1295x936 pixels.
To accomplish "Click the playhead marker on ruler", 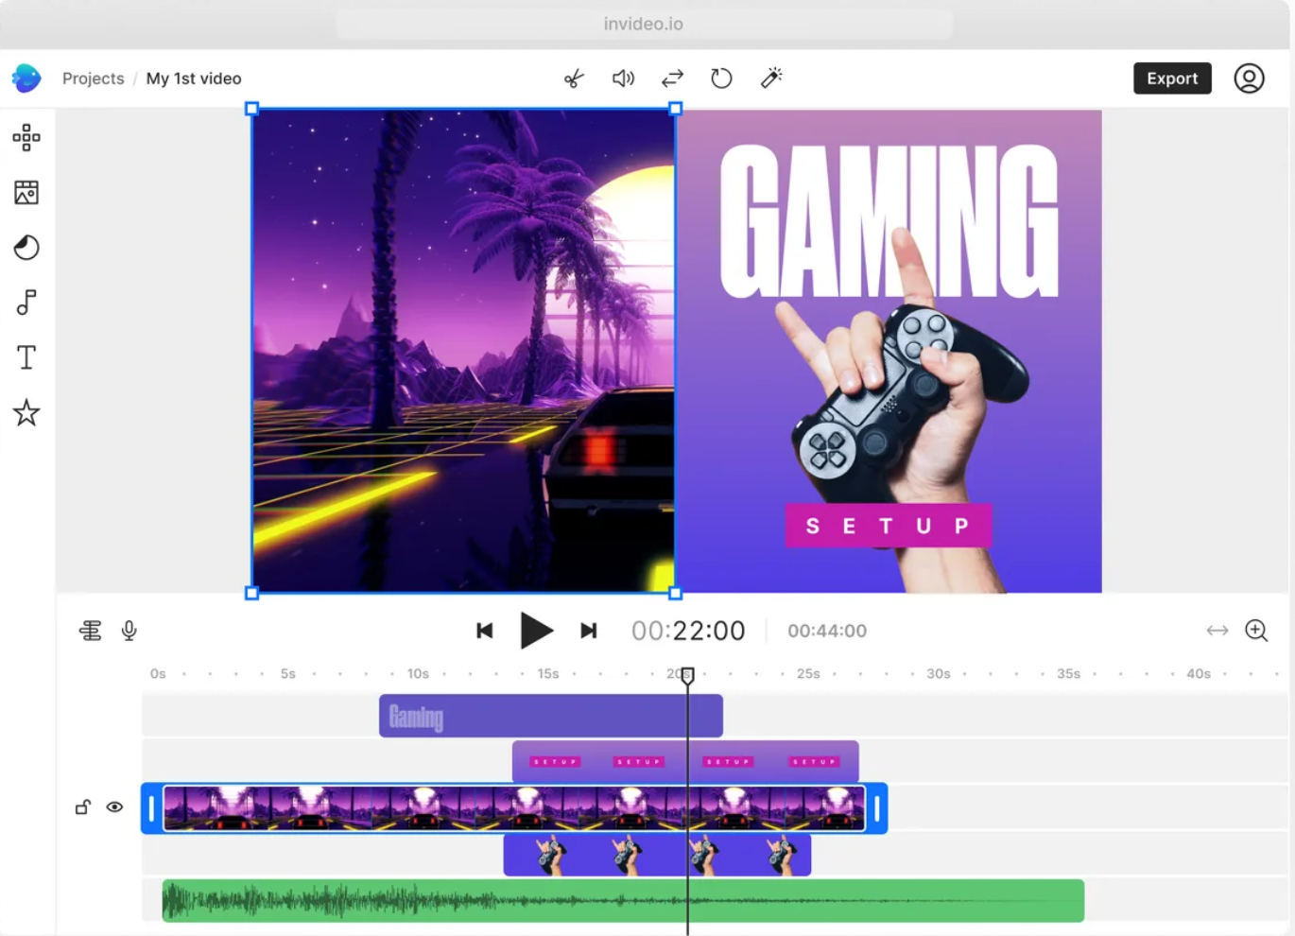I will (x=688, y=675).
